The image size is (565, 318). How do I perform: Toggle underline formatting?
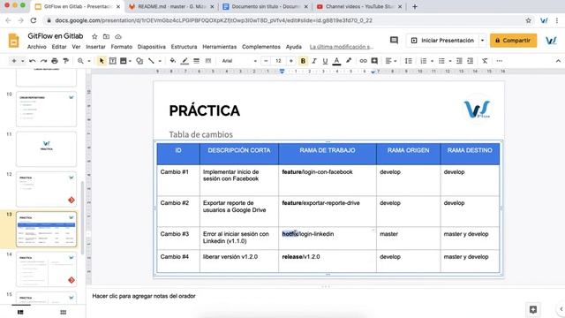pyautogui.click(x=325, y=61)
